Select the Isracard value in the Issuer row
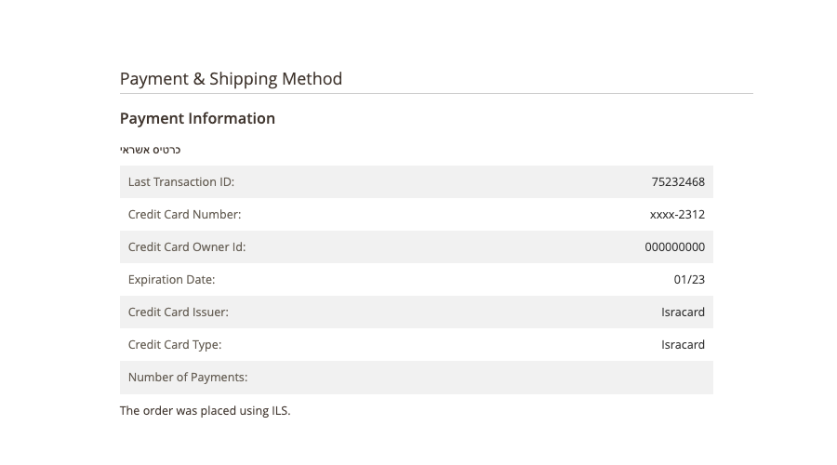 [683, 312]
